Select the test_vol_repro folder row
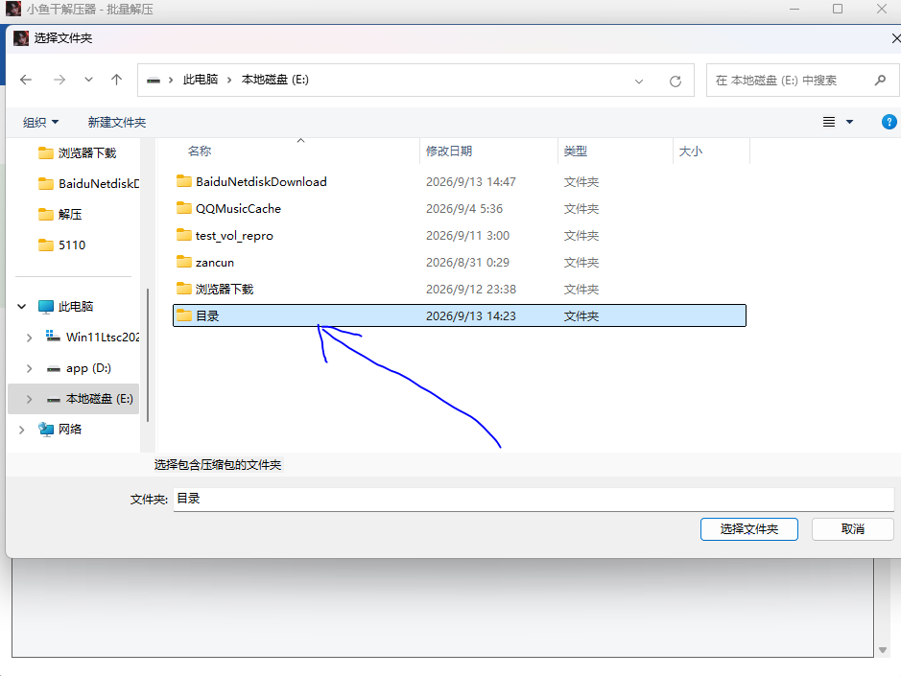Viewport: 901px width, 676px height. point(459,236)
